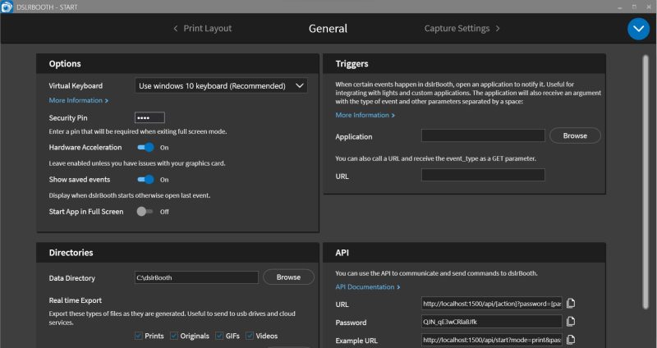This screenshot has height=348, width=657.
Task: Click the blue circular chevron button
Action: click(638, 29)
